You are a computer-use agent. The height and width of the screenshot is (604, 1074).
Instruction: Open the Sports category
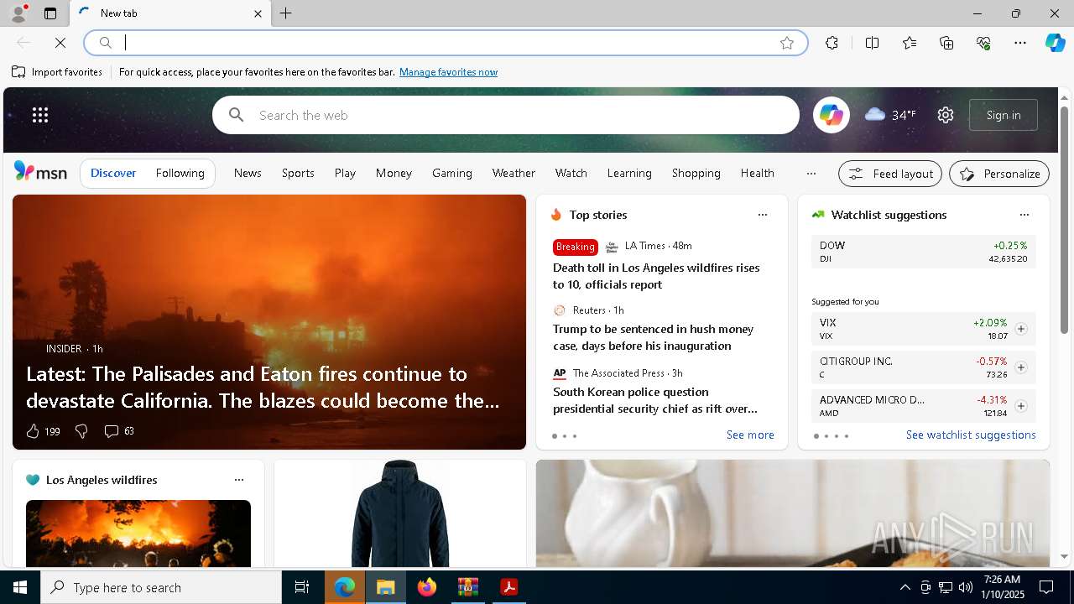click(x=298, y=173)
